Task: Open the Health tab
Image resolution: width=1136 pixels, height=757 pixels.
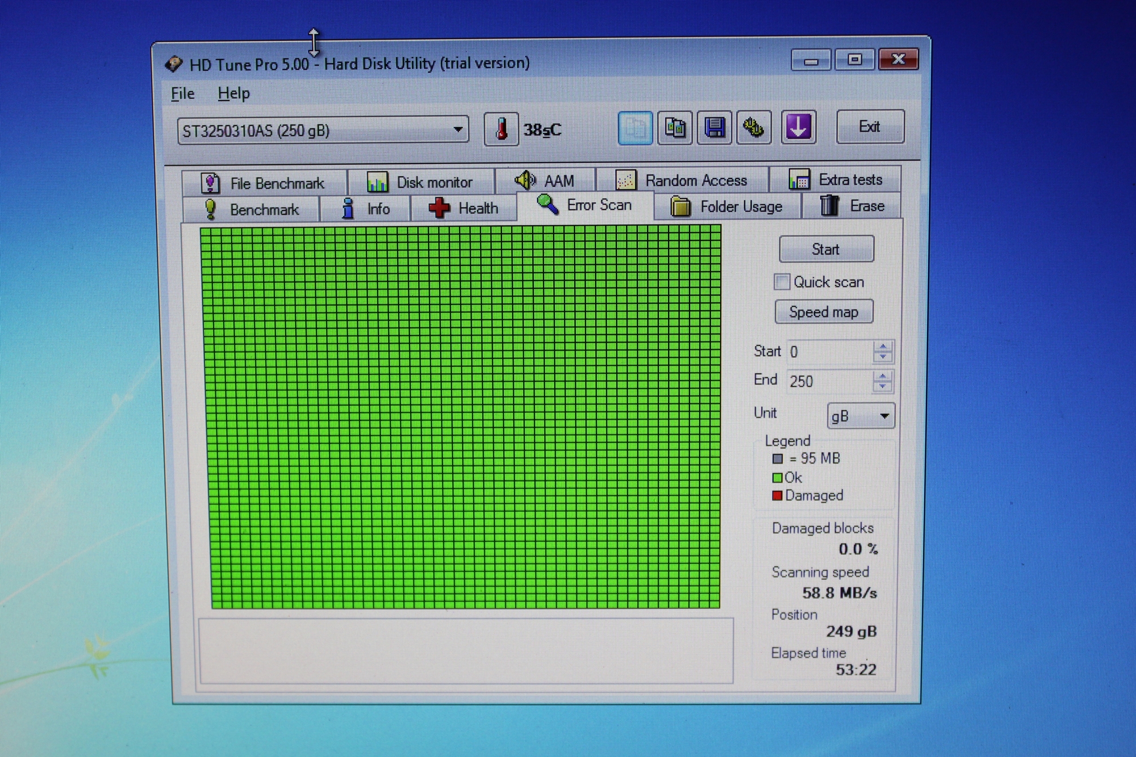Action: [463, 208]
